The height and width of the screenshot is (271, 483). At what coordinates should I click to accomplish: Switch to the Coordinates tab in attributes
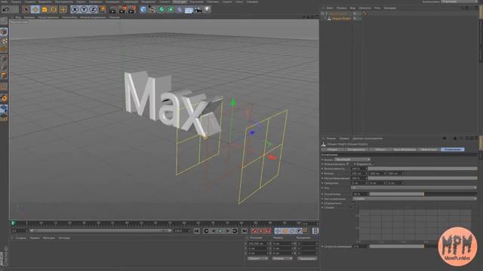356,149
